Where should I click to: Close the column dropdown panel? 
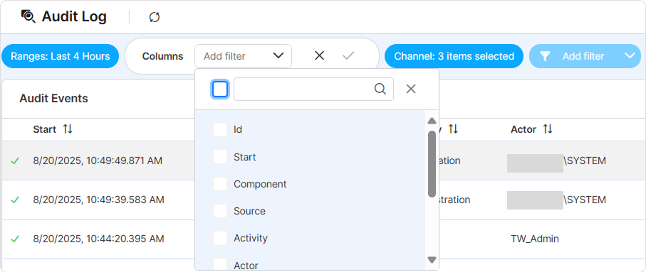[411, 89]
